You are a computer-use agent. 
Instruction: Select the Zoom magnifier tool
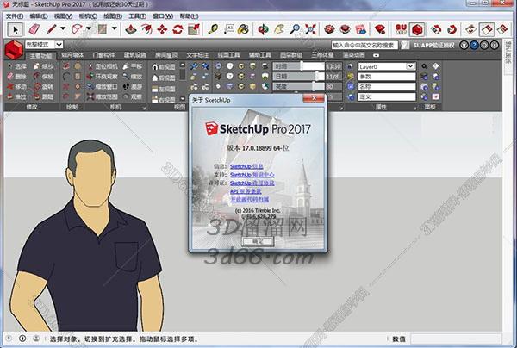tap(295, 29)
